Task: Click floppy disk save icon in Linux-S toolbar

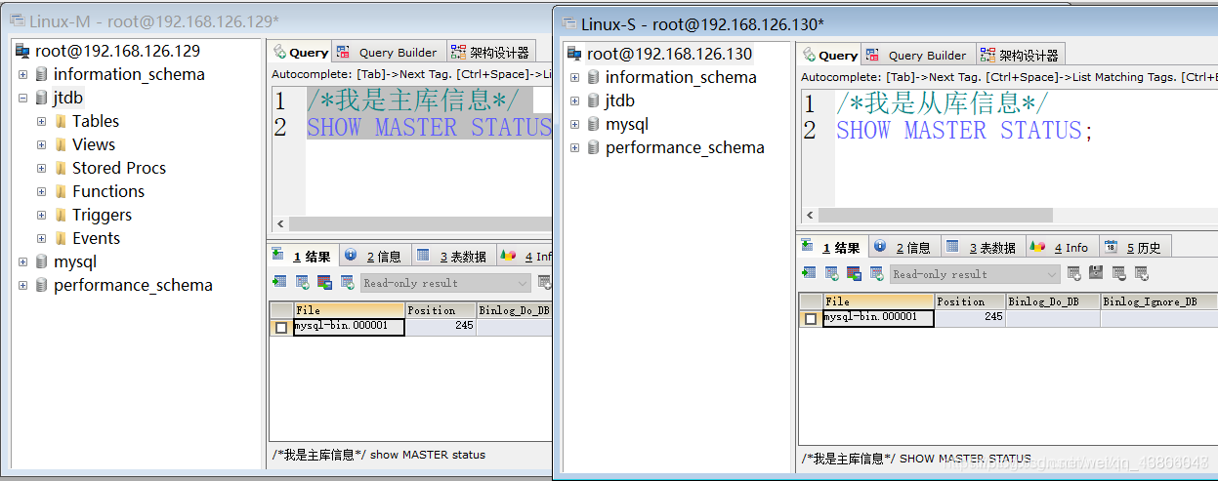Action: [x=1096, y=274]
